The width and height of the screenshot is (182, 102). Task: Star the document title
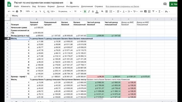pos(67,3)
